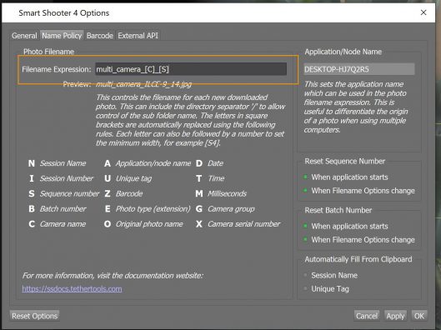Click the Reset Batch Number group heading
The image size is (441, 330).
[x=338, y=210]
